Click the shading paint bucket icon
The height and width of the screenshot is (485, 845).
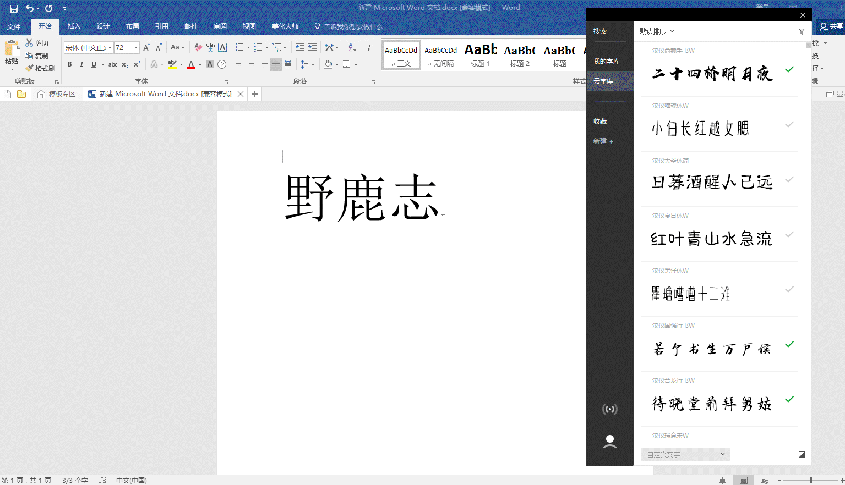tap(328, 64)
